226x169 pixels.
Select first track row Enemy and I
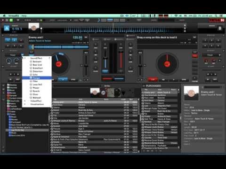tap(94, 102)
